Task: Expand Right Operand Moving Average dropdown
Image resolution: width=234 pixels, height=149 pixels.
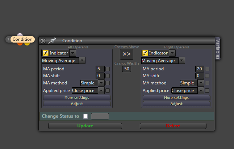Action: 181,60
